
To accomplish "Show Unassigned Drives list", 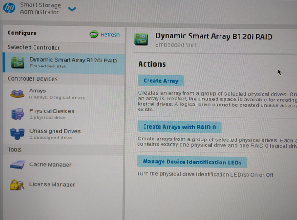I will coord(55,131).
